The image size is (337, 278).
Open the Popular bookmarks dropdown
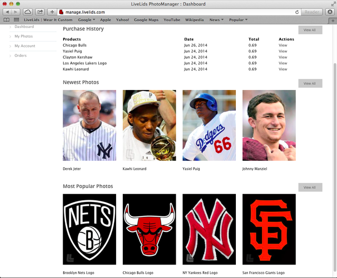coord(238,20)
